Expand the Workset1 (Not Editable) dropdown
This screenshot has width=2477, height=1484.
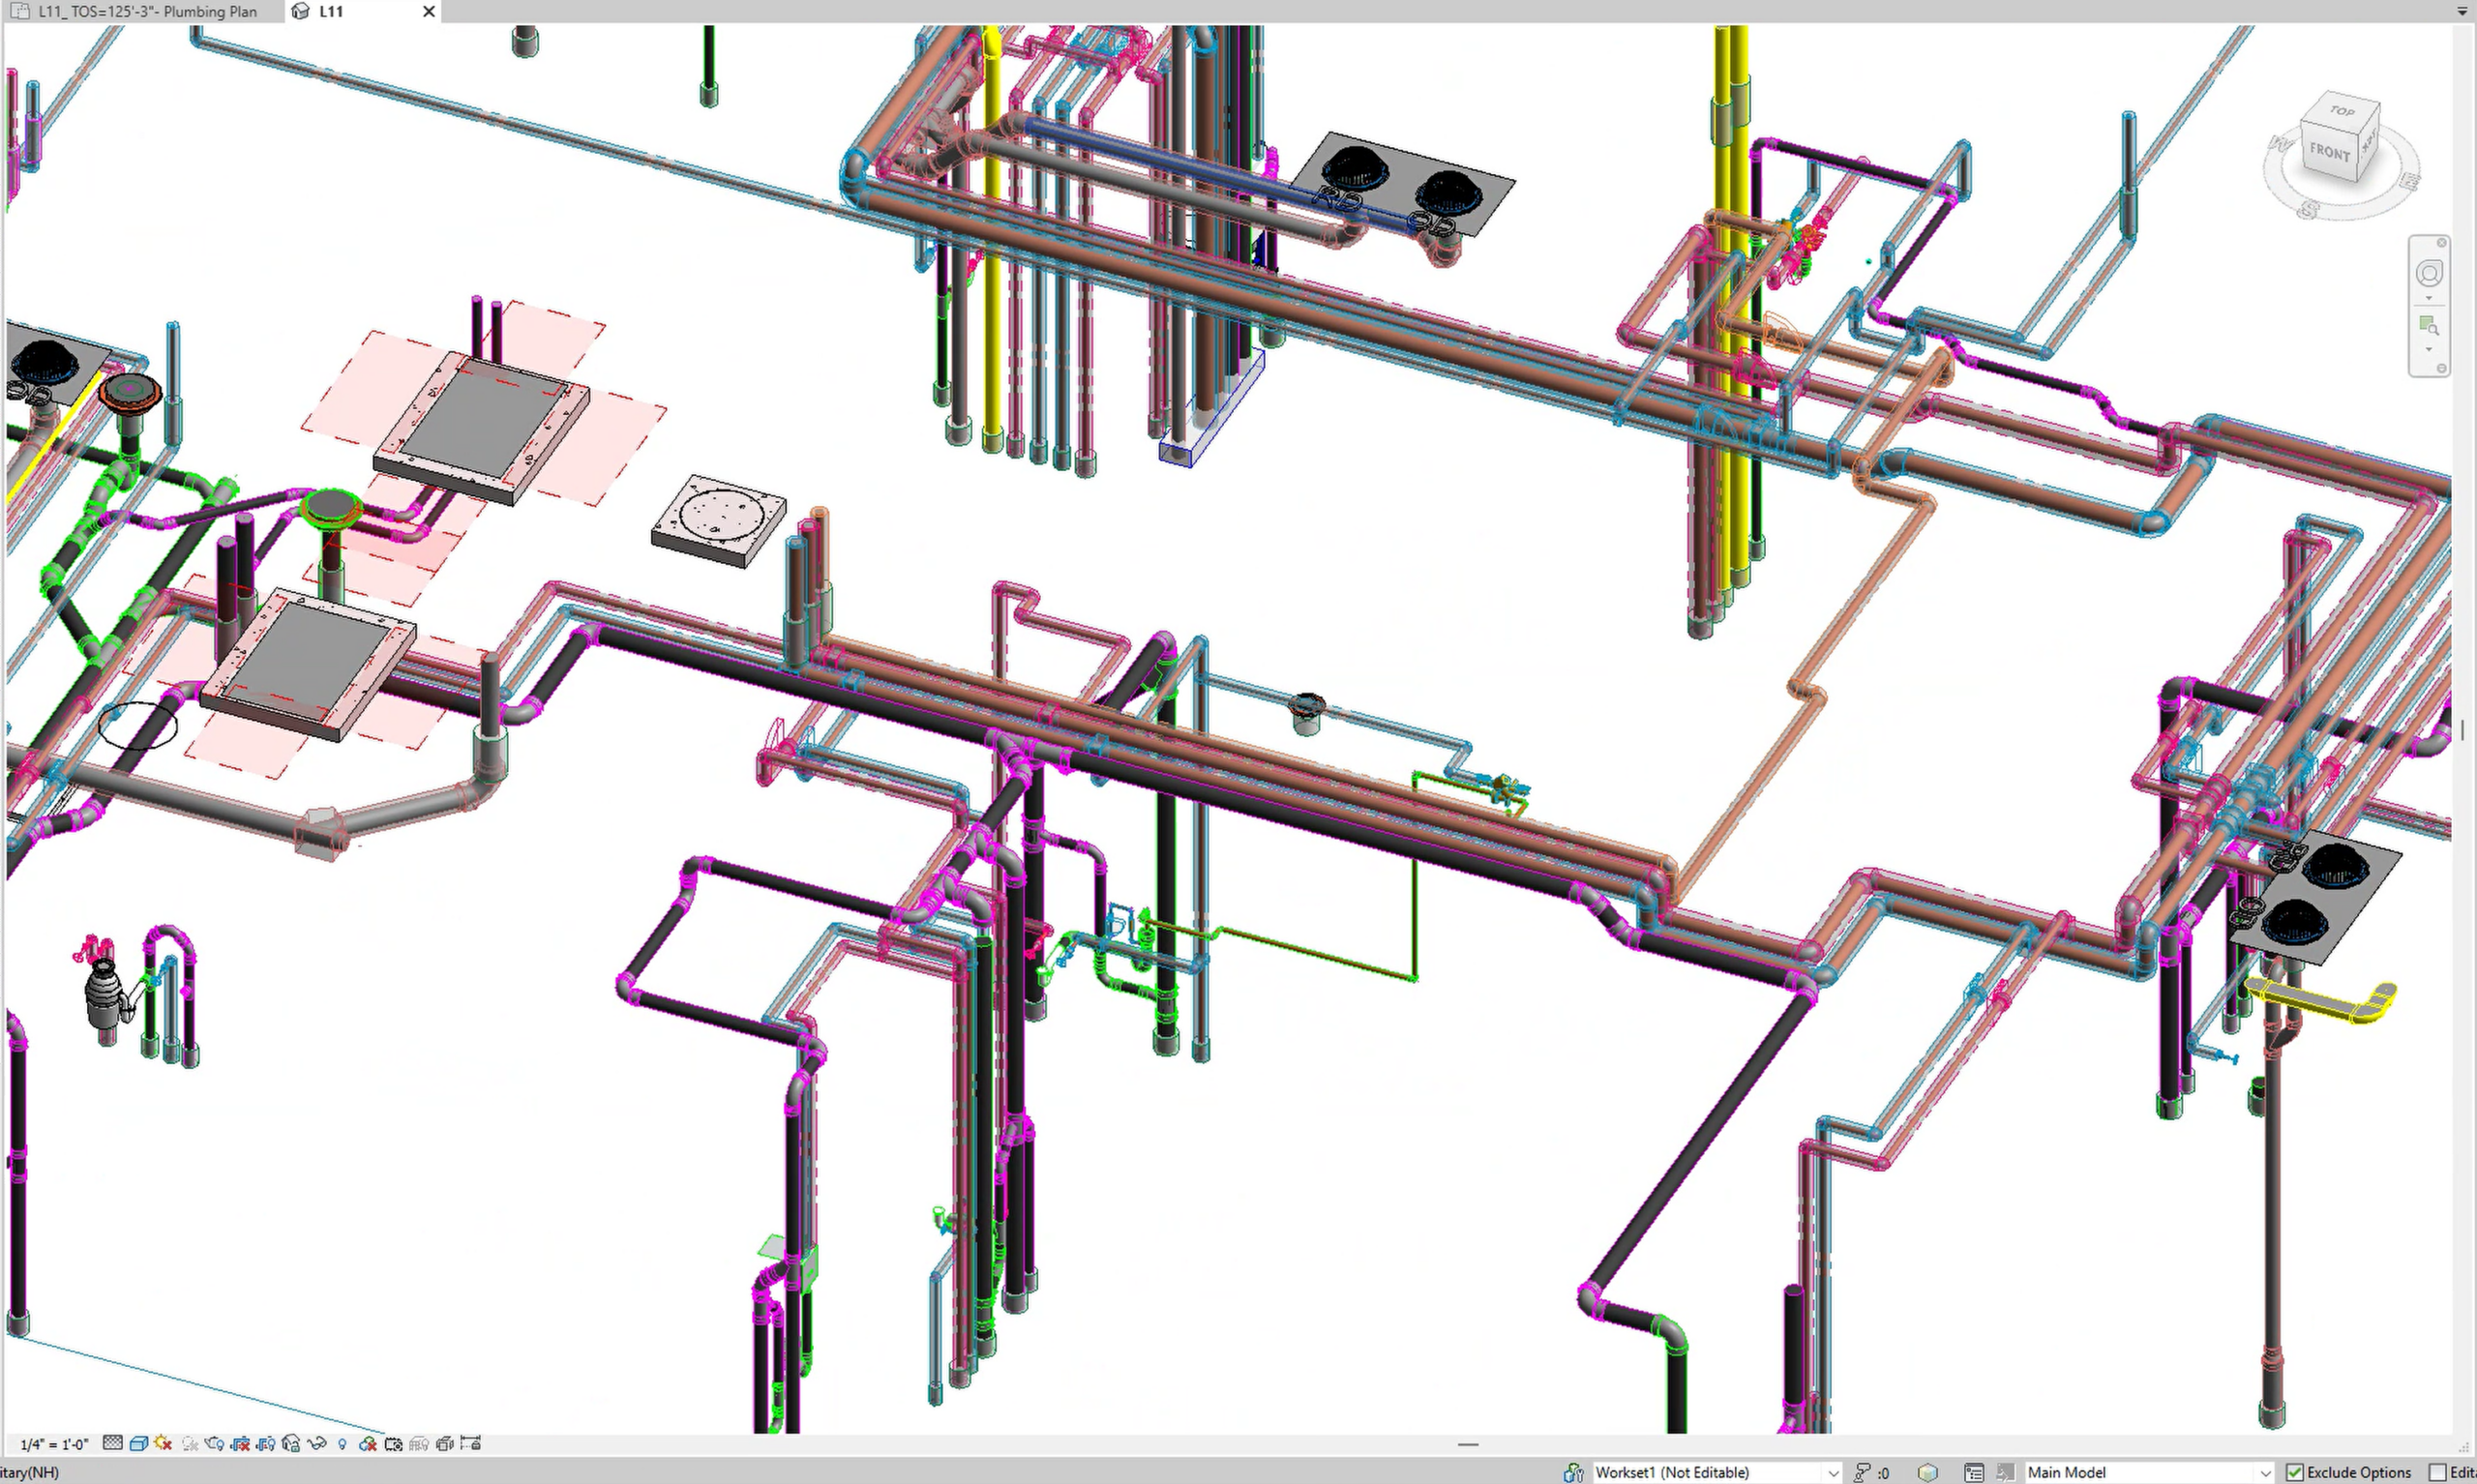pyautogui.click(x=1832, y=1472)
